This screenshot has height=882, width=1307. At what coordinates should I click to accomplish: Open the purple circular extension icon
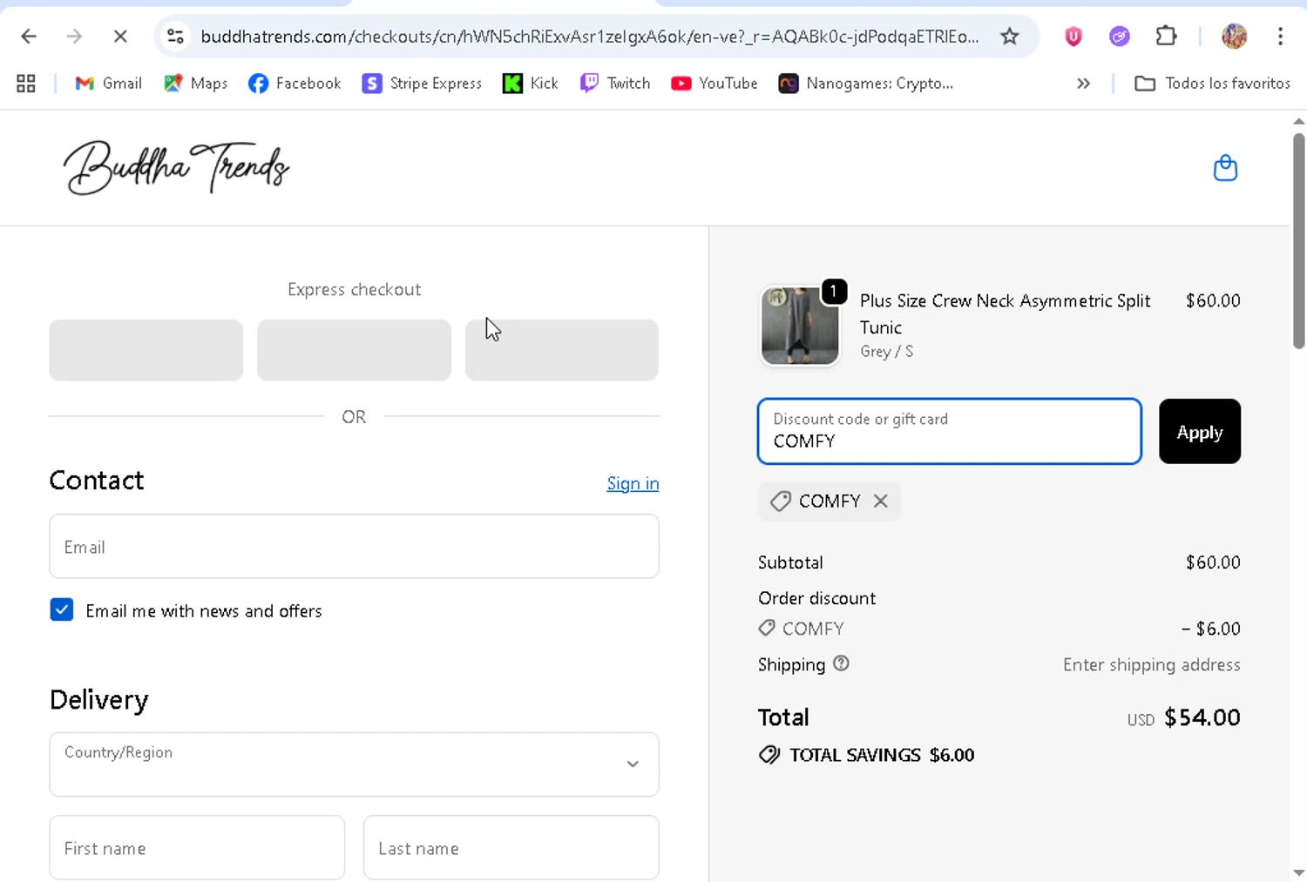(1120, 37)
